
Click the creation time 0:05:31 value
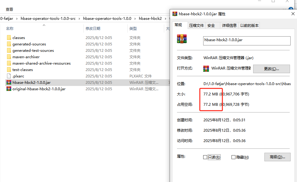(x=239, y=120)
